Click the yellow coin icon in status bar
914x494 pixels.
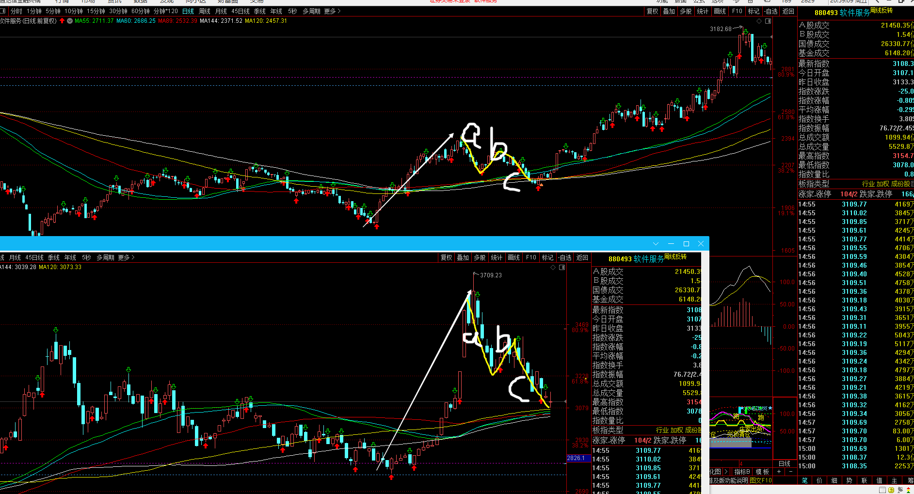click(891, 490)
